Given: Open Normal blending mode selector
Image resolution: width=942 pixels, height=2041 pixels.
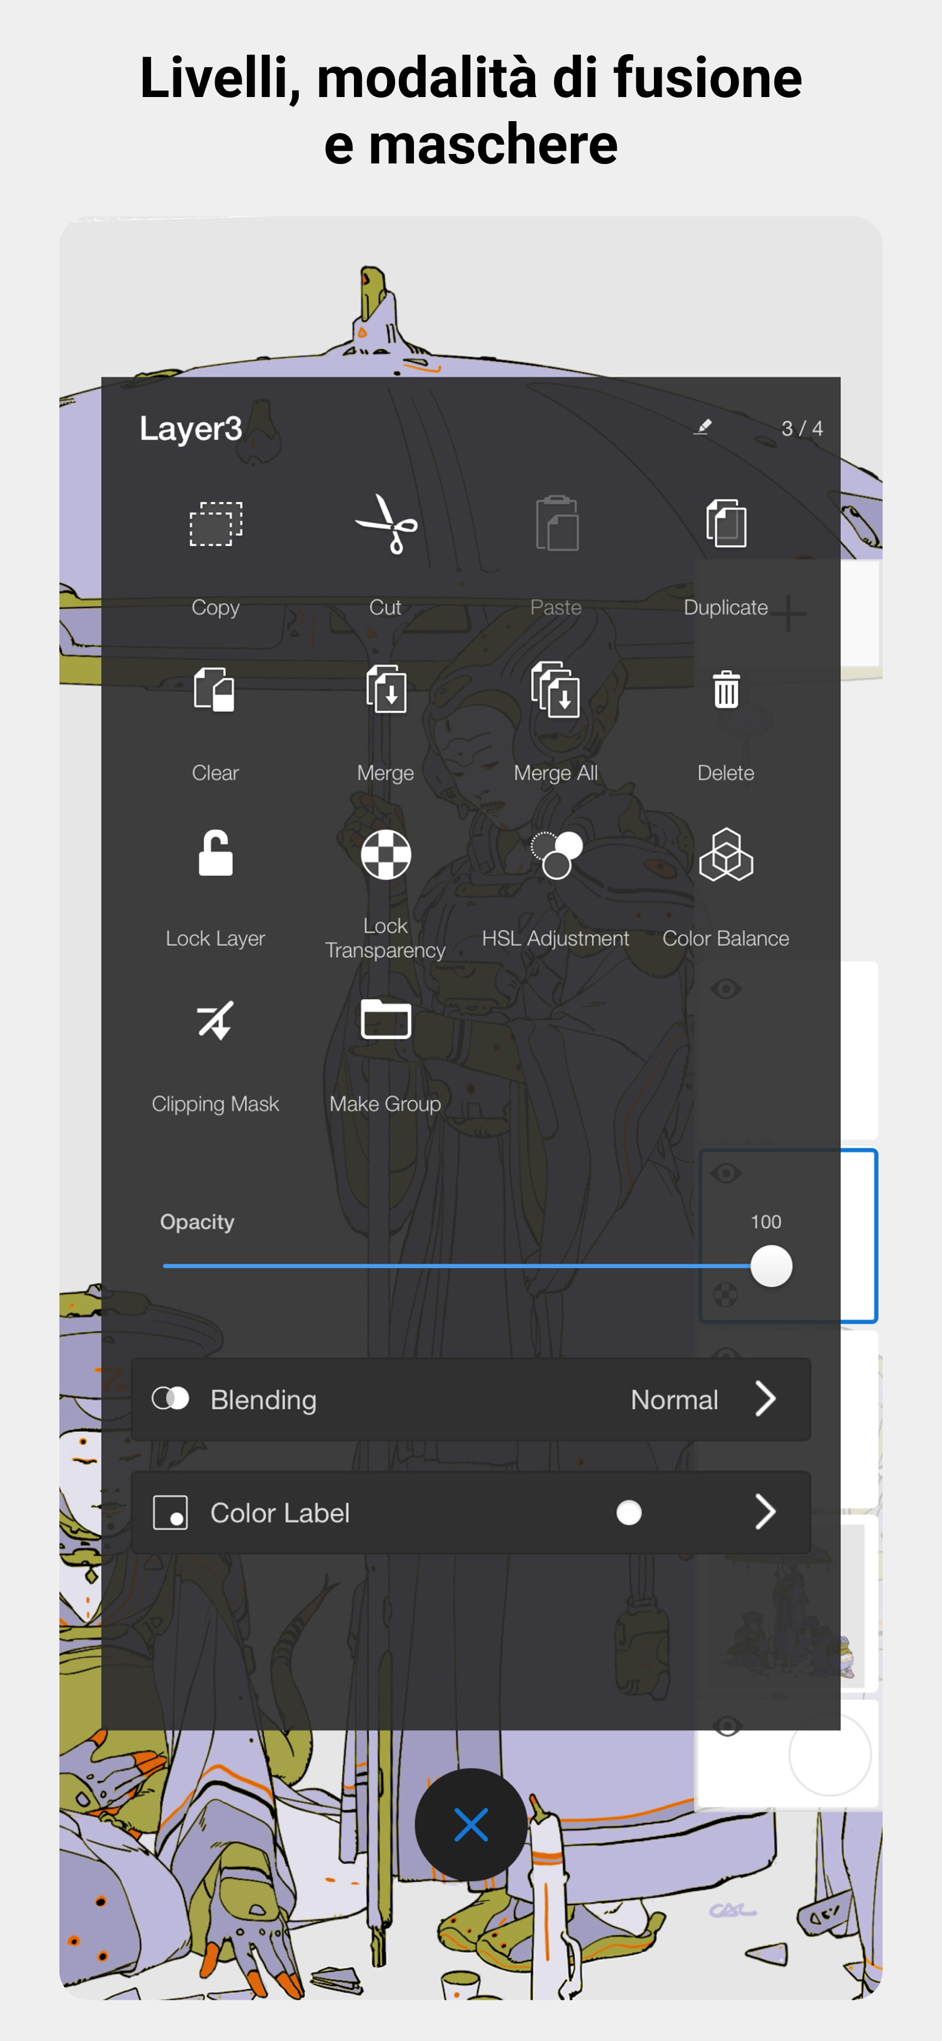Looking at the screenshot, I should pyautogui.click(x=674, y=1400).
